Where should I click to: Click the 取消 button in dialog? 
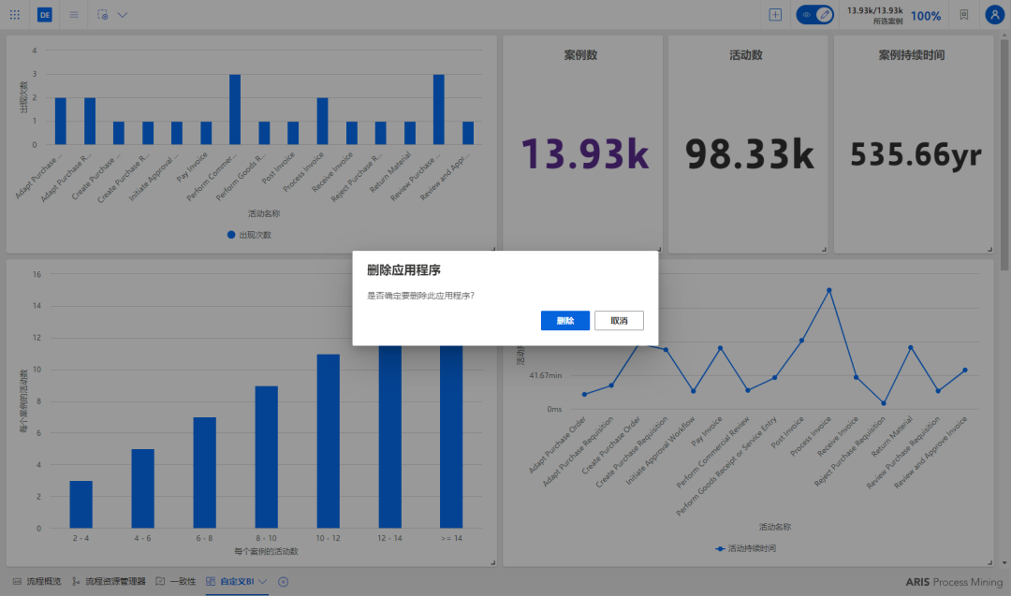(619, 320)
